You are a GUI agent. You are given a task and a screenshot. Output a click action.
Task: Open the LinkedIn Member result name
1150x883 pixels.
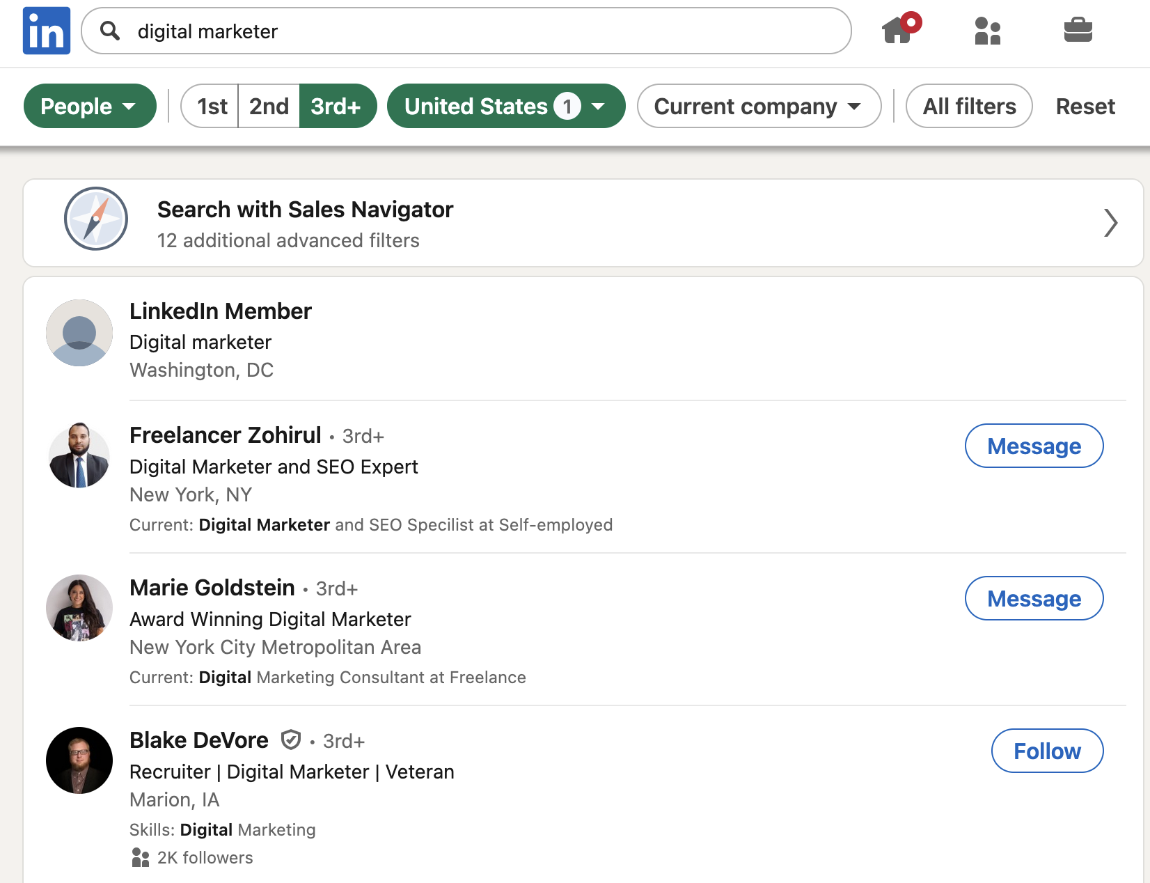pyautogui.click(x=220, y=311)
